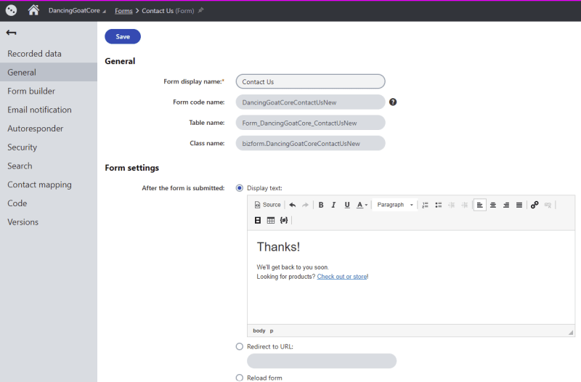Increase the paragraph indent
Image resolution: width=581 pixels, height=382 pixels.
(x=464, y=205)
